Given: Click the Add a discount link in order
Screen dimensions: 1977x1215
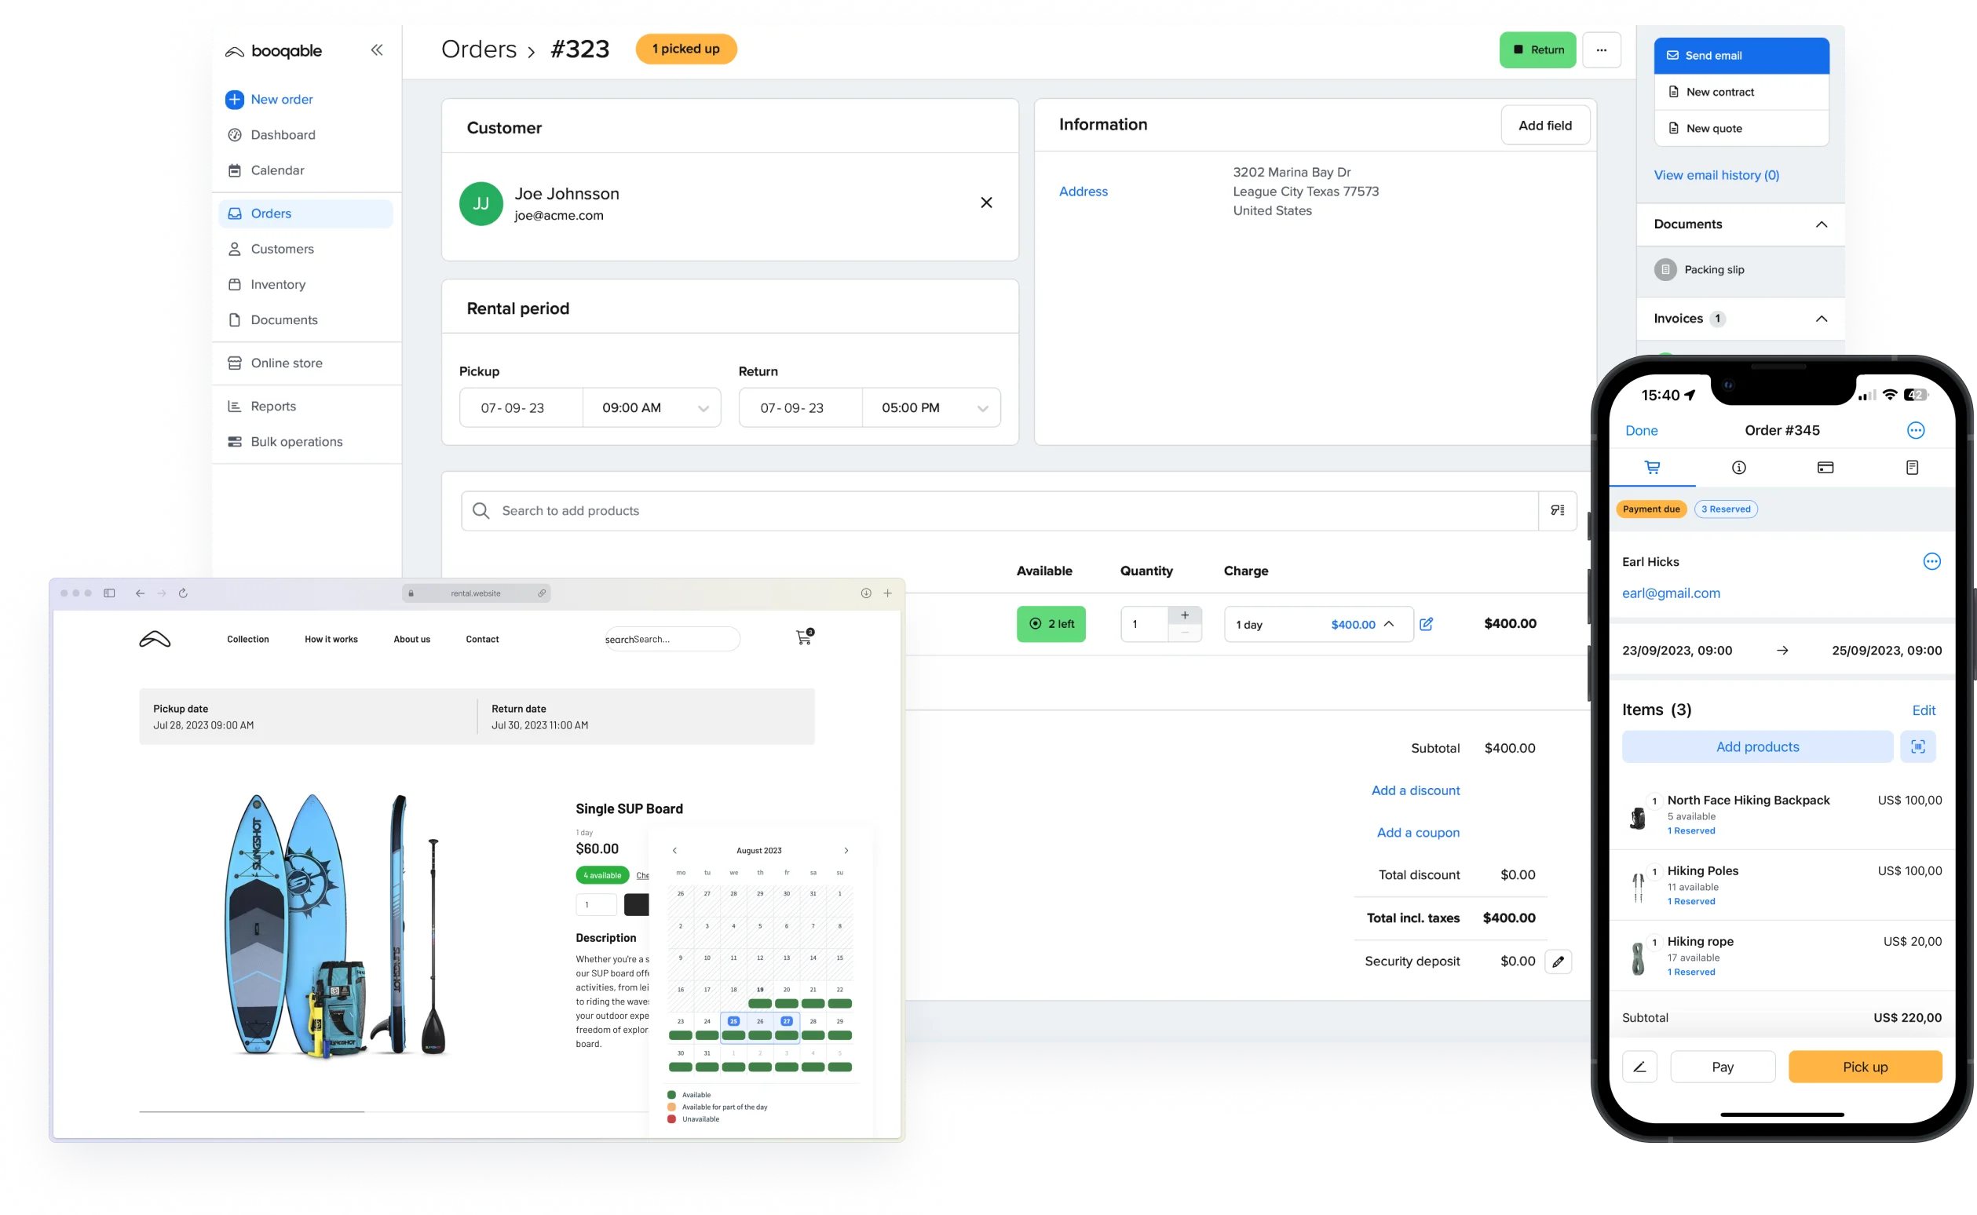Looking at the screenshot, I should click(x=1415, y=789).
